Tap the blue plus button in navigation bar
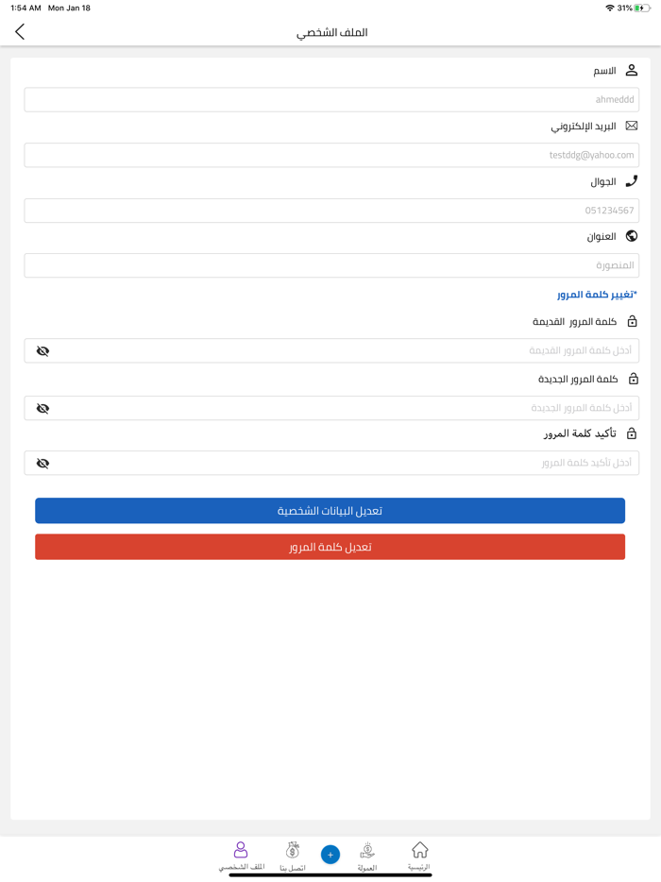661x882 pixels. [x=330, y=855]
